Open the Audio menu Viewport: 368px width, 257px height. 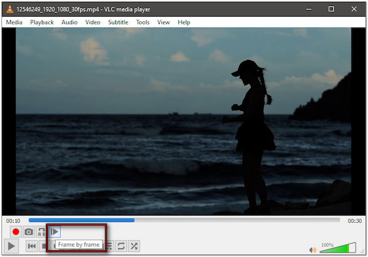tap(69, 22)
